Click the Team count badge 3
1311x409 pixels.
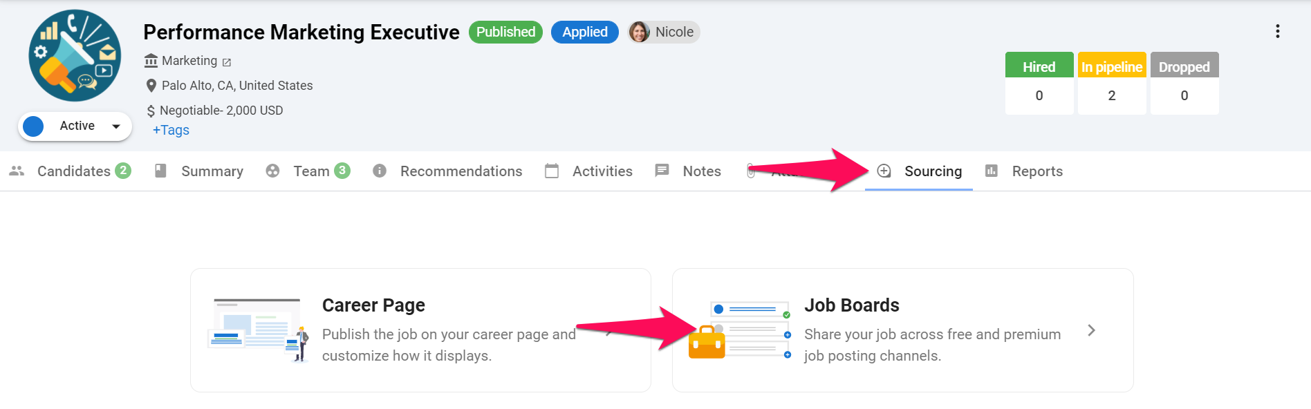342,171
